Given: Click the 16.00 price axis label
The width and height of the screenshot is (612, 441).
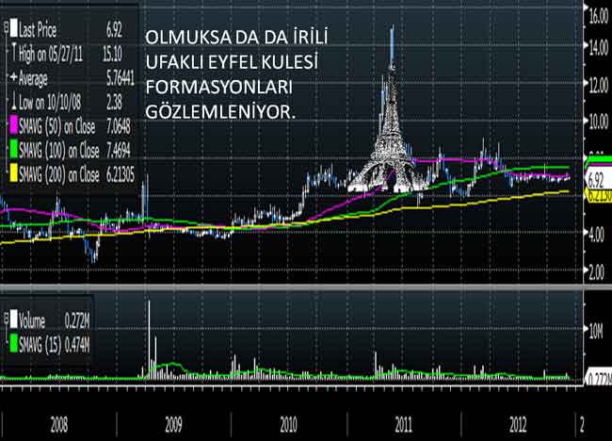Looking at the screenshot, I should pyautogui.click(x=599, y=17).
